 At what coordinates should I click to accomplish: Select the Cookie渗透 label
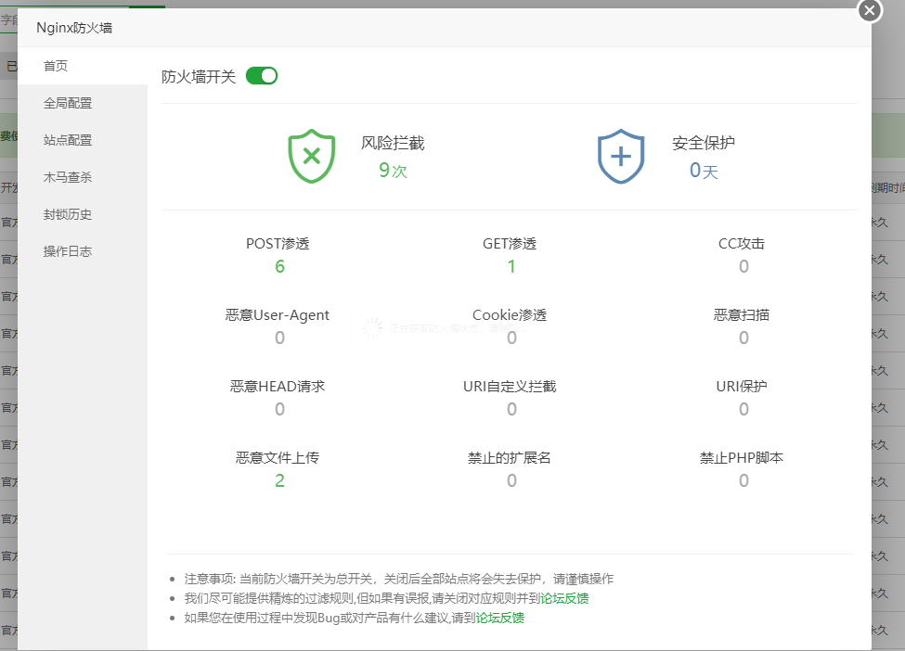point(510,314)
